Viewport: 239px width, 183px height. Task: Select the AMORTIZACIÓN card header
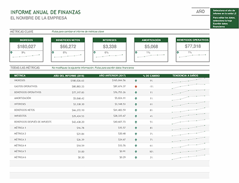[x=151, y=40]
